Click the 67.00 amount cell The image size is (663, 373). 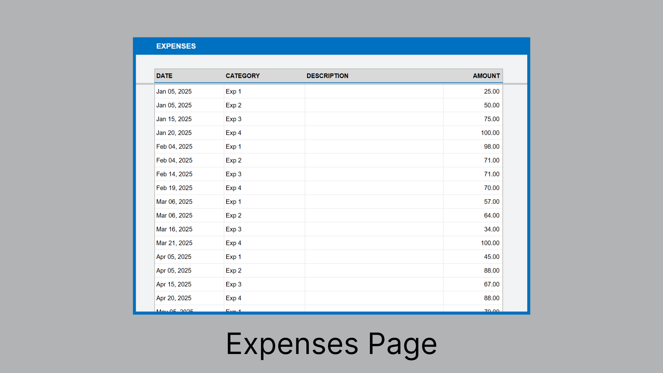click(491, 285)
